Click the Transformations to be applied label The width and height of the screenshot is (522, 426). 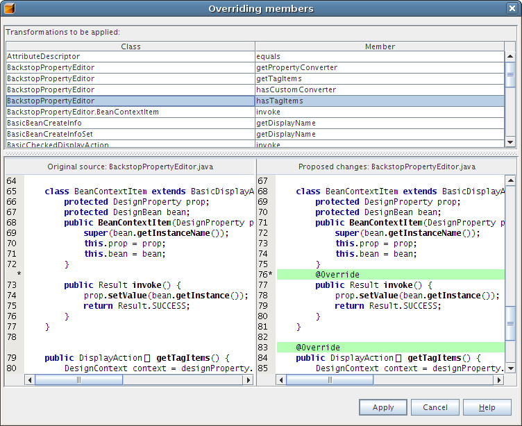point(63,32)
